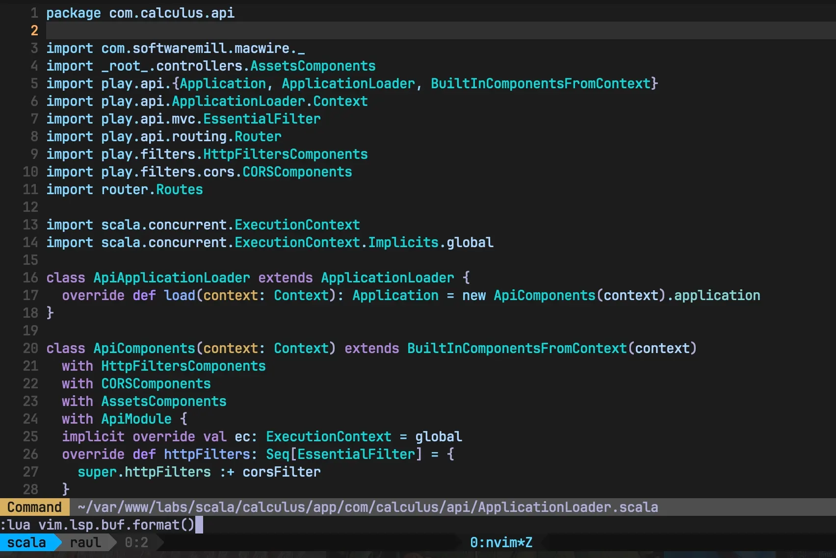Click line number 16 in the gutter
Screen dimensions: 836x558
30,278
